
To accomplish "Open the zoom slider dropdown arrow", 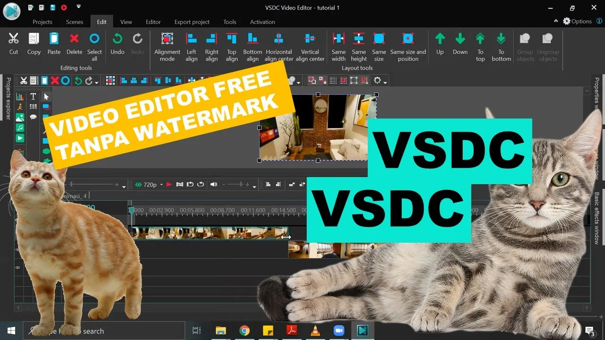I will [124, 186].
